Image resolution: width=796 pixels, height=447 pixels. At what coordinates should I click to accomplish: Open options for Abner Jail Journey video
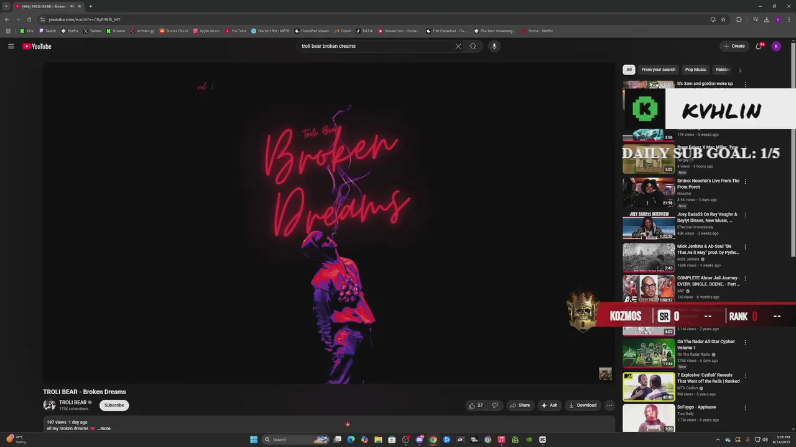pyautogui.click(x=745, y=279)
